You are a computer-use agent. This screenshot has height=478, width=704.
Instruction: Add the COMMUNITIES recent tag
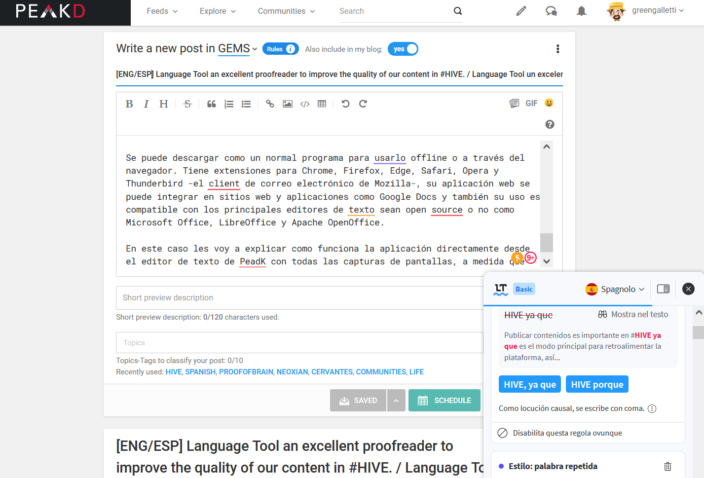[381, 372]
